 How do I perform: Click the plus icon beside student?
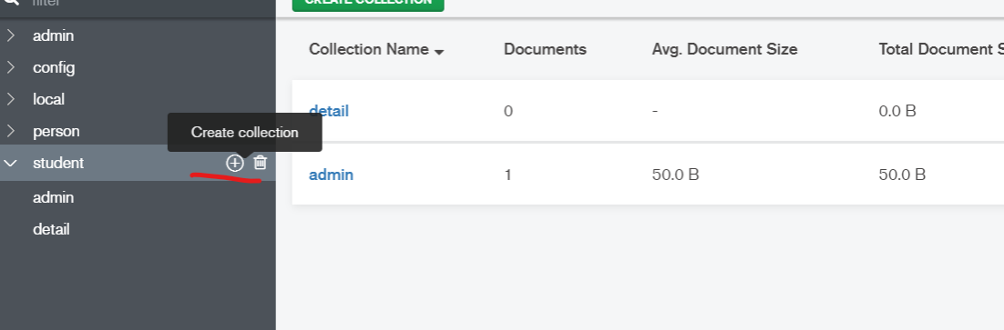coord(235,163)
